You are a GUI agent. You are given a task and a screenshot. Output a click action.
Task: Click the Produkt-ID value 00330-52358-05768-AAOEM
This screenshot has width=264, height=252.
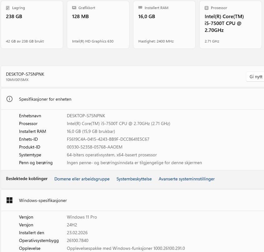(x=95, y=147)
